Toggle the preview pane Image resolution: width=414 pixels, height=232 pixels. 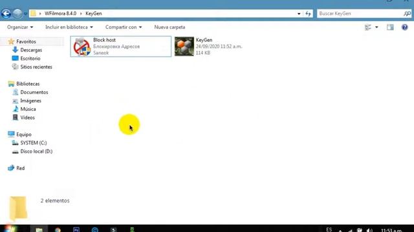pos(390,27)
